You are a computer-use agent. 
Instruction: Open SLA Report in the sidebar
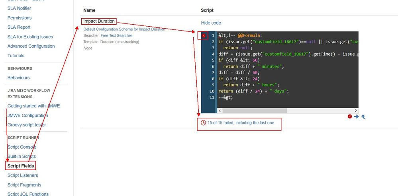tap(19, 27)
